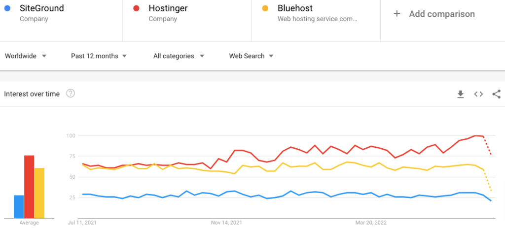Expand the Web Search type dropdown
The height and width of the screenshot is (228, 505).
click(251, 56)
